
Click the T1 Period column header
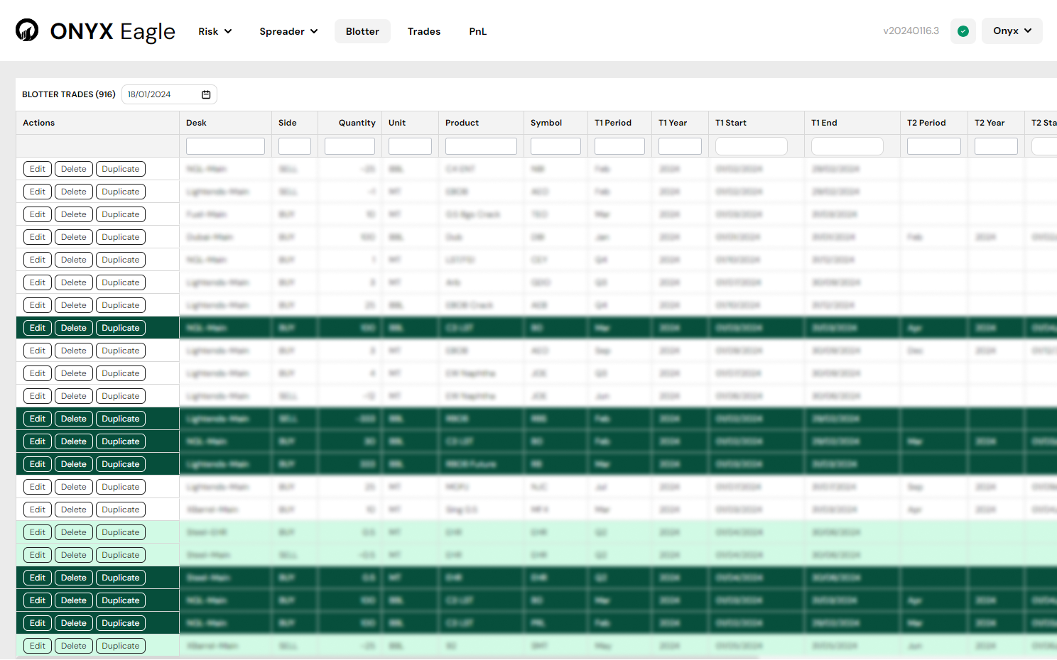coord(612,123)
